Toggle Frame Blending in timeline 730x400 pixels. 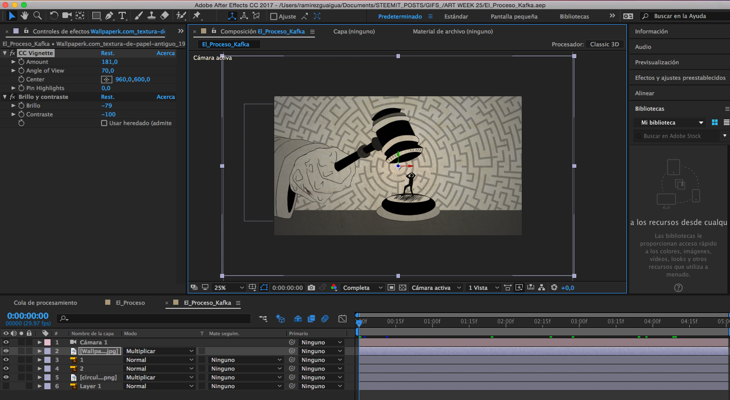tap(311, 319)
